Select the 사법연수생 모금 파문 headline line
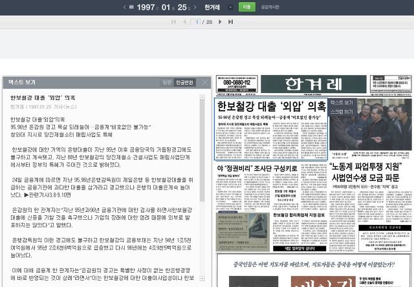414x287 pixels. point(365,178)
